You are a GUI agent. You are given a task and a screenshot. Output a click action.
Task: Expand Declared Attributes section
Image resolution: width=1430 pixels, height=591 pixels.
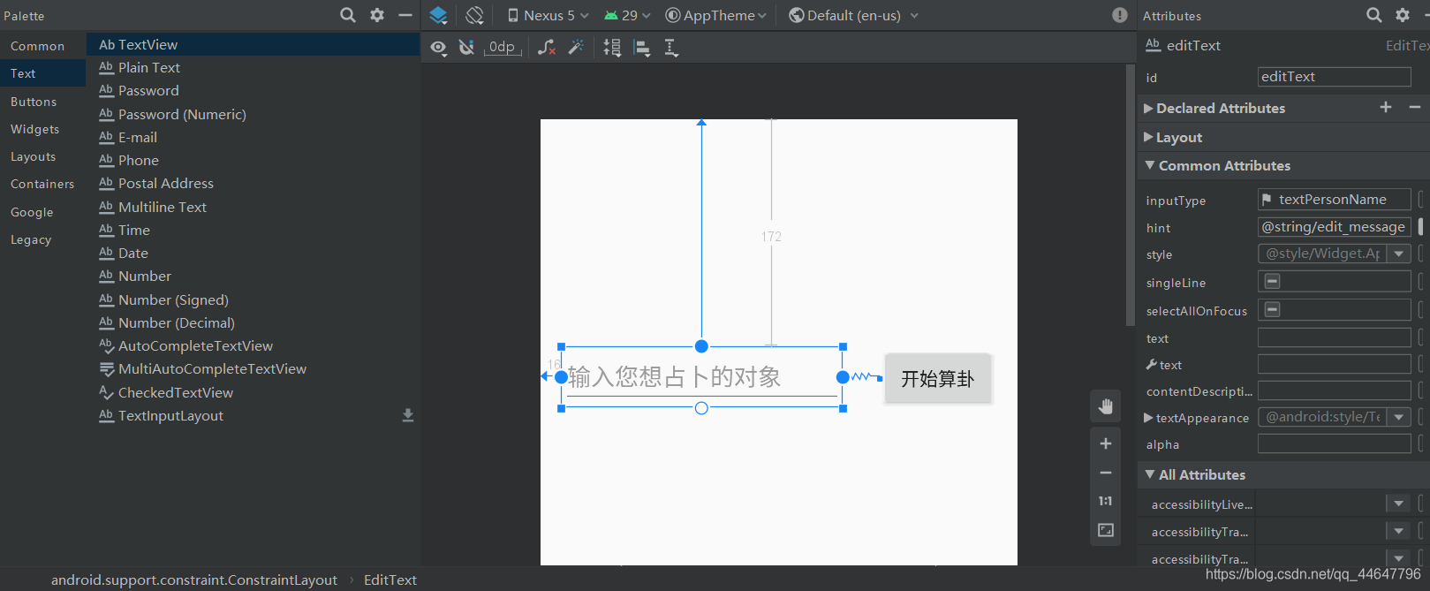[1148, 108]
